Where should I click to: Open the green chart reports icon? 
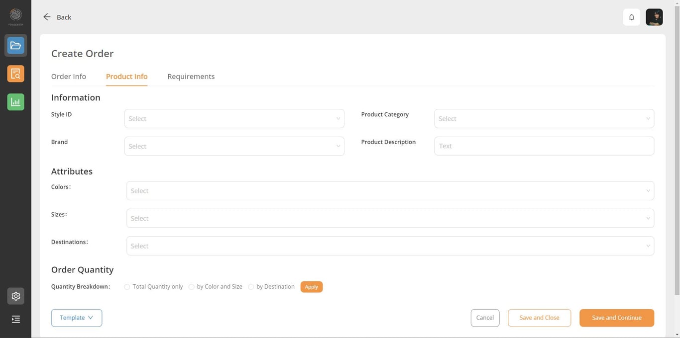click(15, 102)
